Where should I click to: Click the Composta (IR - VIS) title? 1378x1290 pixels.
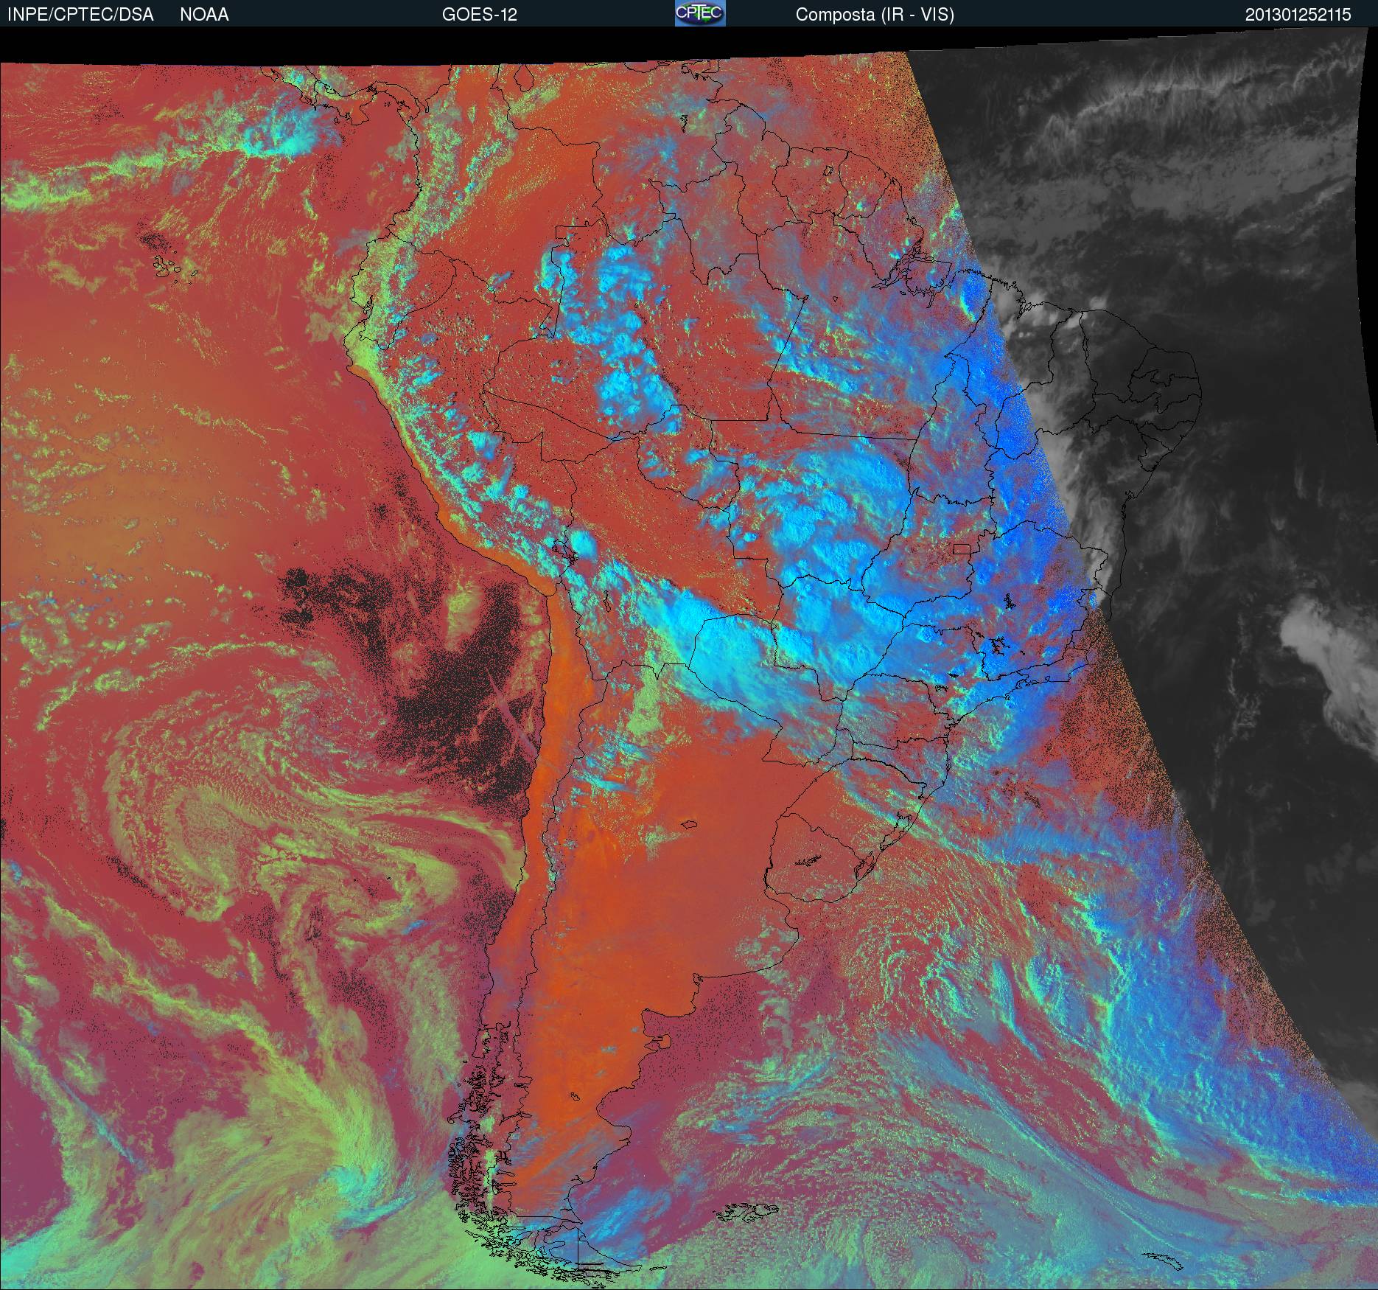pos(875,15)
